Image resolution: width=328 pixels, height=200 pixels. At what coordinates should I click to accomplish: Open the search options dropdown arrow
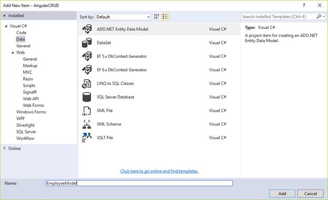click(324, 16)
